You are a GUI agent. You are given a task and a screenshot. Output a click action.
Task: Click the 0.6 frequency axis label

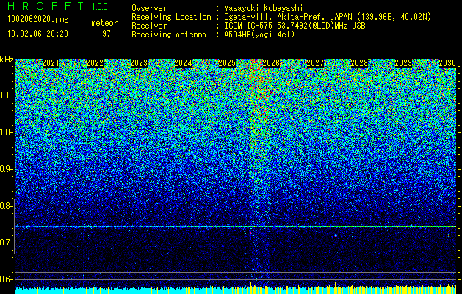click(x=6, y=279)
